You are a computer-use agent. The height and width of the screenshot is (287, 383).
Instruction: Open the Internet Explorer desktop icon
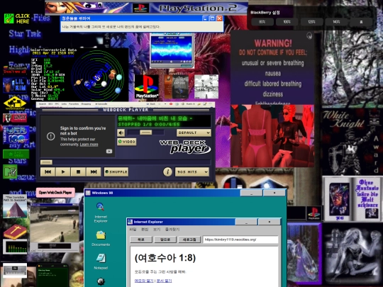point(101,212)
